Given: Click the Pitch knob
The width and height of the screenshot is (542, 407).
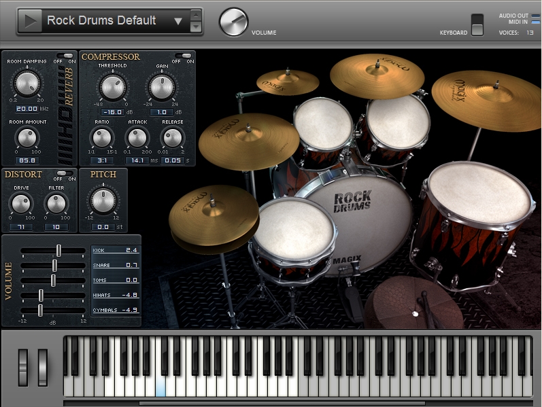Looking at the screenshot, I should [103, 200].
